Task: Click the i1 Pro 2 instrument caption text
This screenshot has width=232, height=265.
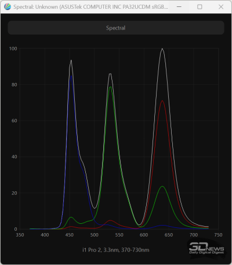Action: (116, 250)
